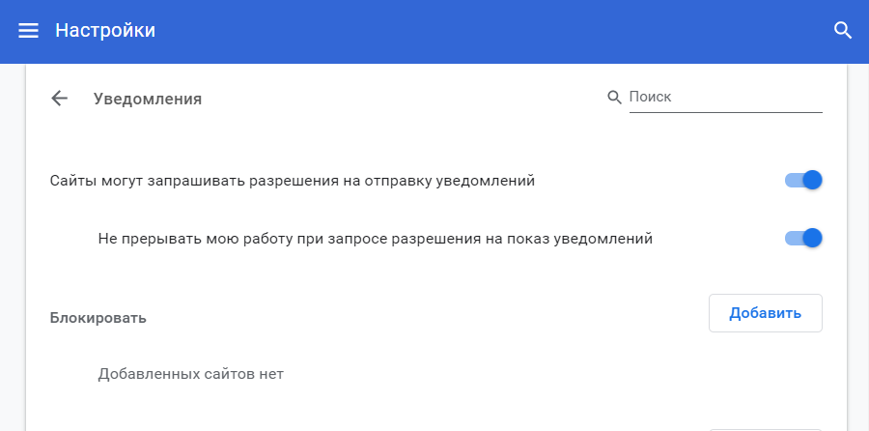Open the main menu hamburger icon

[x=29, y=31]
